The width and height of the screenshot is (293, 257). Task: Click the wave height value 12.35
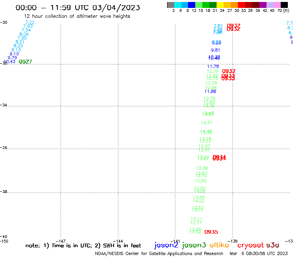pos(211,83)
